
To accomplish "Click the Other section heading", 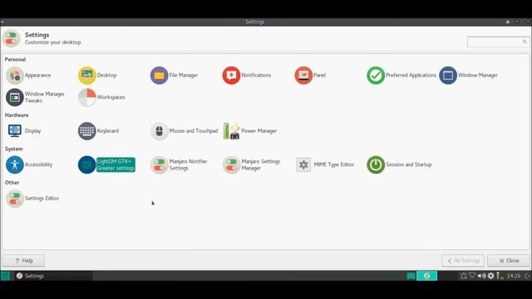I will pyautogui.click(x=12, y=183).
